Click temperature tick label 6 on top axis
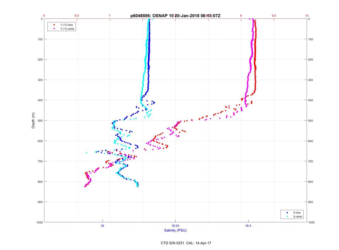Viewport: 339px width, 250px height. (44, 16)
